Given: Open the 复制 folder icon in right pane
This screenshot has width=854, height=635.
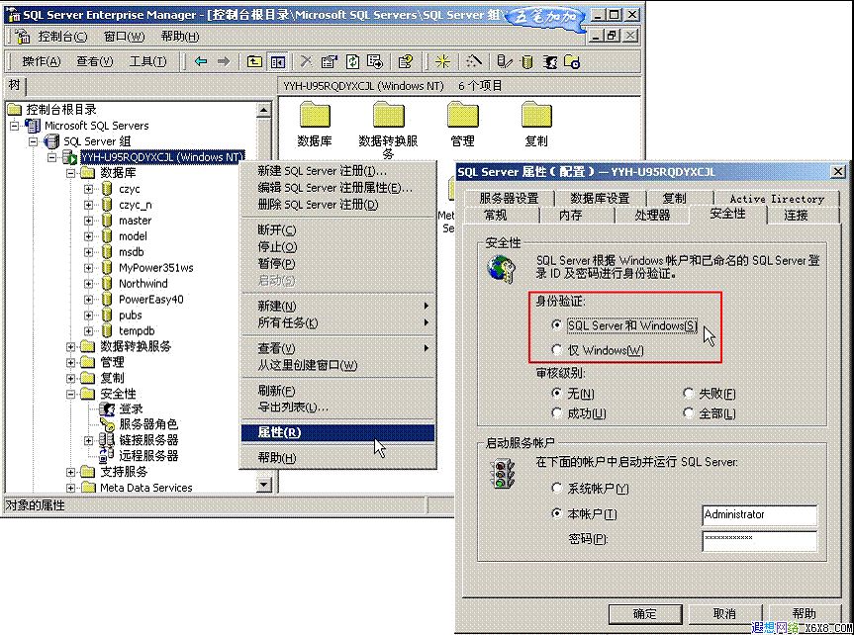Looking at the screenshot, I should coord(536,116).
